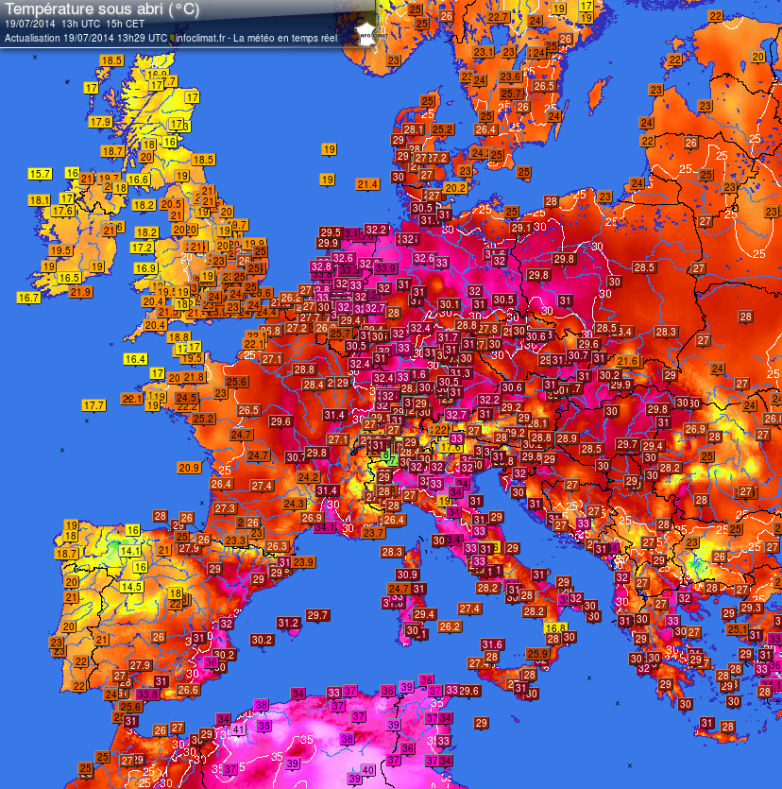Select the 16.6 temperature label
782x789 pixels.
138,180
